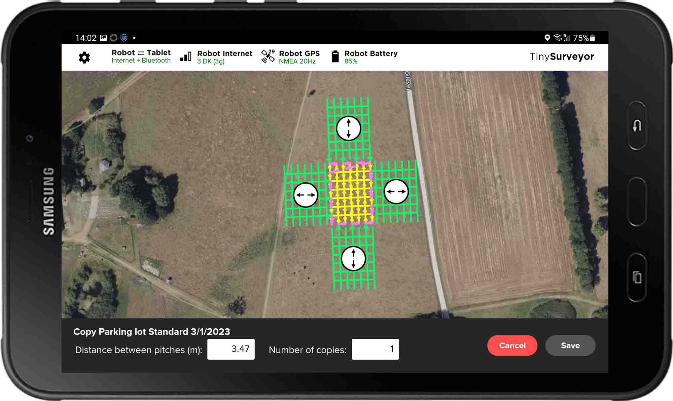Toggle the NMEA 20Hz GPS mode
This screenshot has width=673, height=401.
coord(297,61)
